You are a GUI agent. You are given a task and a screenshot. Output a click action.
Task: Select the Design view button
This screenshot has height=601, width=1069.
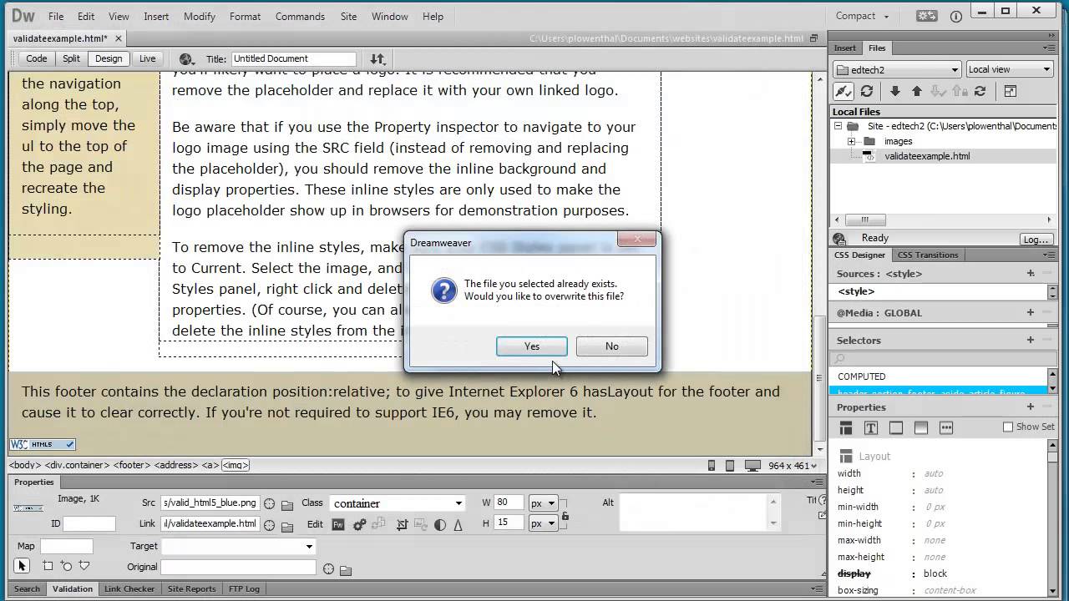pos(109,58)
